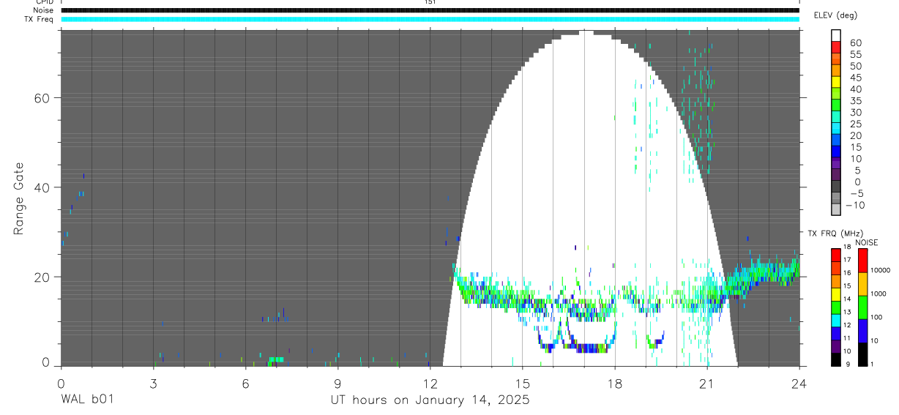Screen dimensions: 899x415
Task: Click the x-axis tick label 3
Action: tap(153, 383)
